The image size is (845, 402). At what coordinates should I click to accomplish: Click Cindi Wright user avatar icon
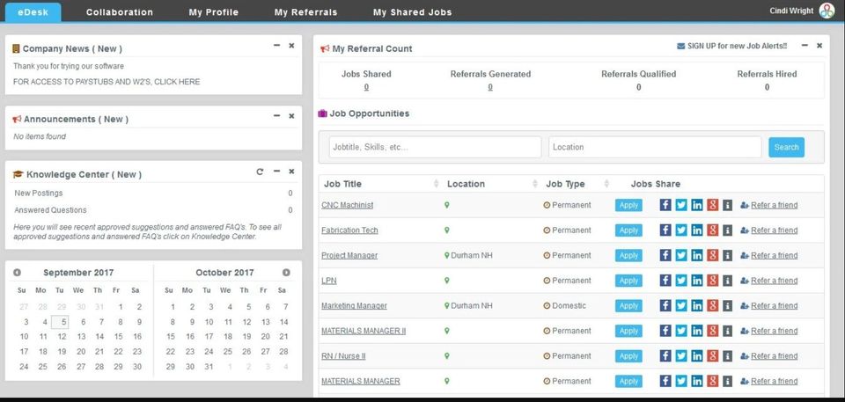[827, 11]
